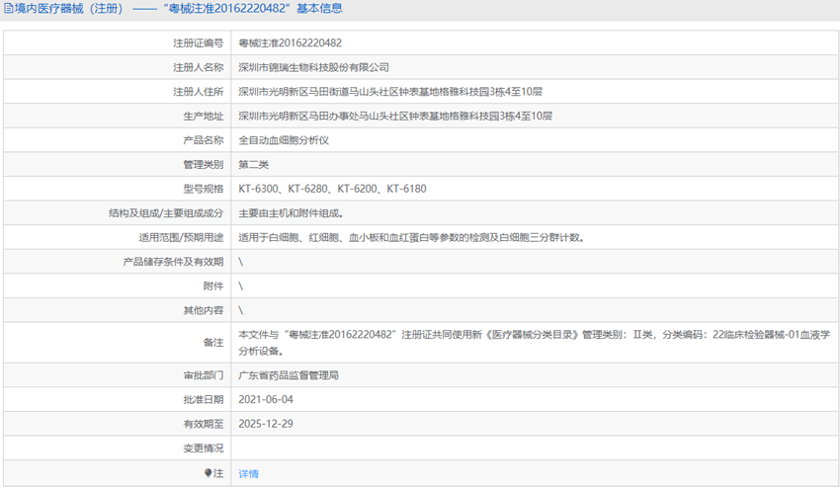
Task: Click the 管理类别 label
Action: (x=203, y=164)
